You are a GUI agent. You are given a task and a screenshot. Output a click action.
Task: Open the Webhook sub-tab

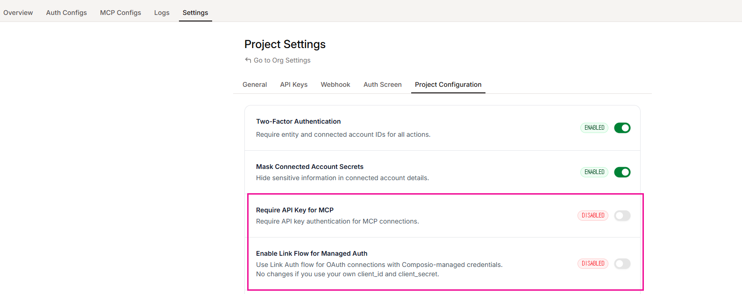coord(335,84)
